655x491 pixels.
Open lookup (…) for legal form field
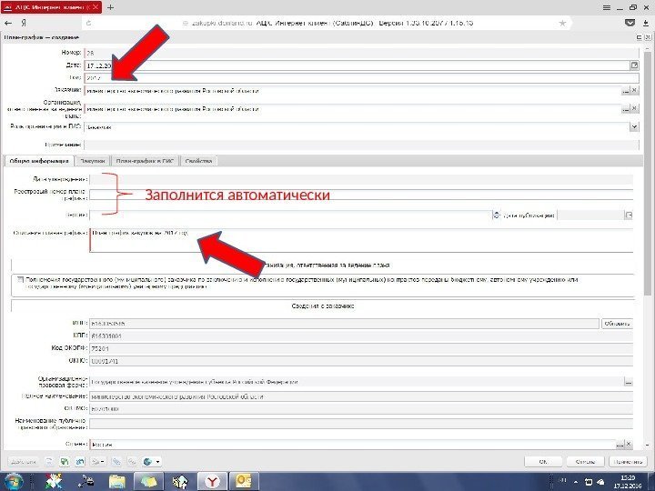click(x=629, y=382)
